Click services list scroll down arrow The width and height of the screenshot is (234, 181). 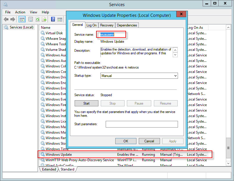(x=228, y=163)
